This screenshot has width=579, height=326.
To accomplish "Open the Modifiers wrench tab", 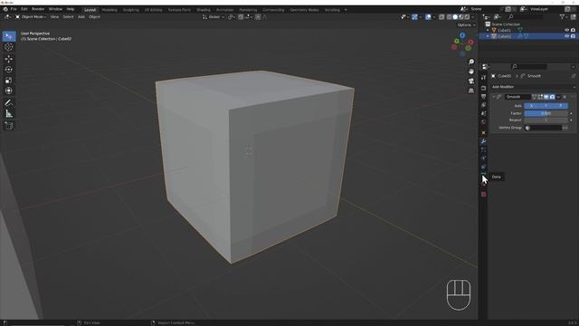I will (484, 141).
